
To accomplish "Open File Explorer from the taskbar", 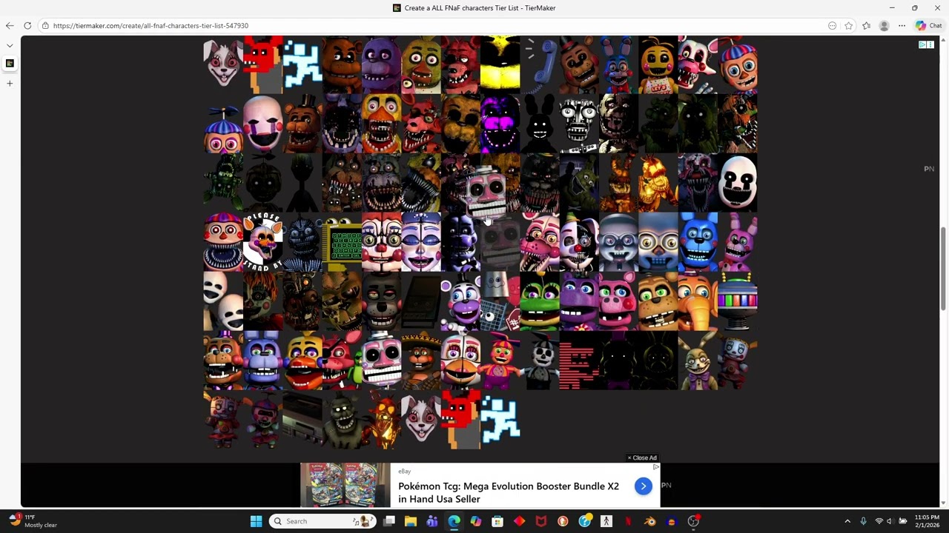I will [411, 521].
